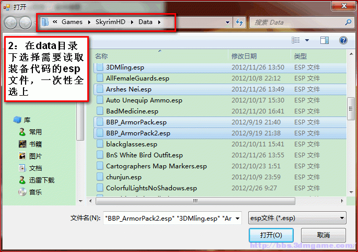Screen dimensions: 358x252
Task: Click the forward navigation arrow button
Action: (x=25, y=22)
